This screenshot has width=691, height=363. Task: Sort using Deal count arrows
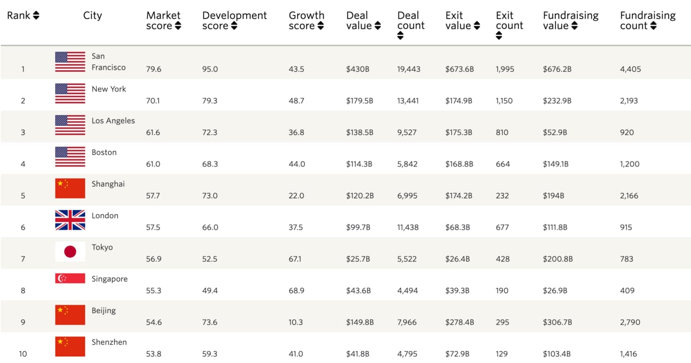[x=401, y=36]
